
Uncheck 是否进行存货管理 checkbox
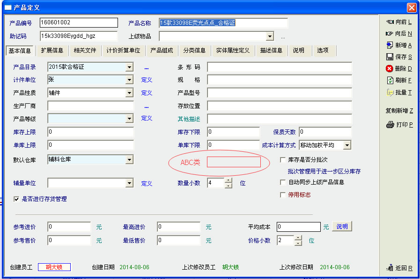click(17, 199)
